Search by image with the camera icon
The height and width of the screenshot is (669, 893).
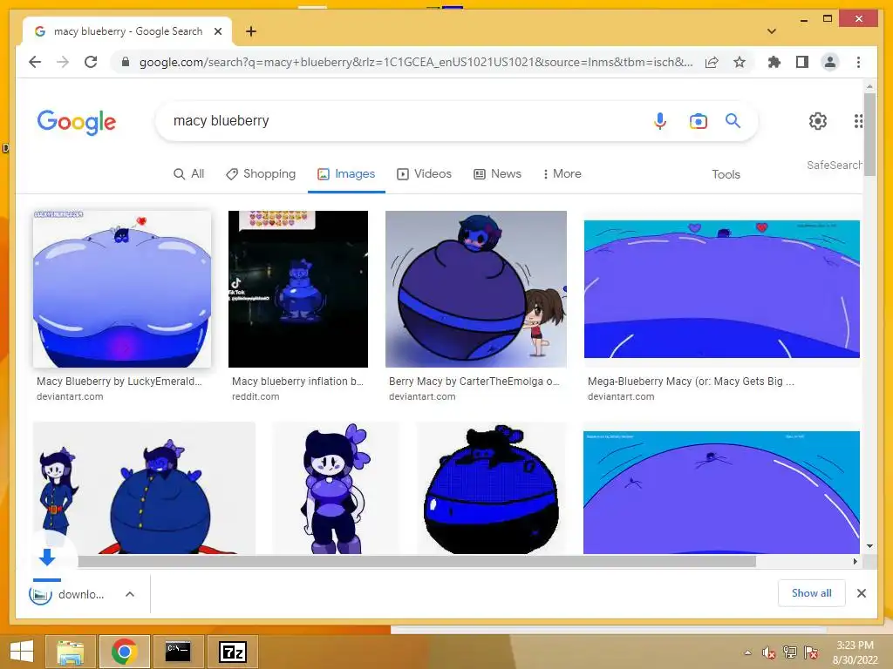click(699, 120)
